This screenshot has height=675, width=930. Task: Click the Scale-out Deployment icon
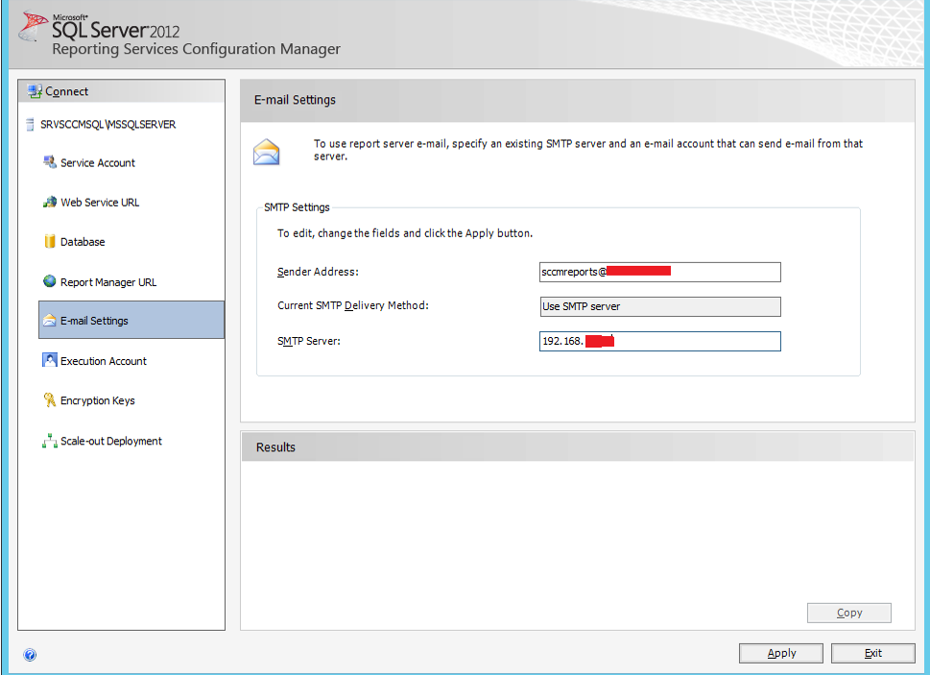click(50, 441)
